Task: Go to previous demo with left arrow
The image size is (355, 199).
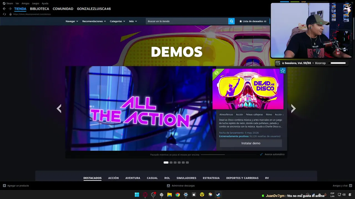Action: click(x=59, y=108)
